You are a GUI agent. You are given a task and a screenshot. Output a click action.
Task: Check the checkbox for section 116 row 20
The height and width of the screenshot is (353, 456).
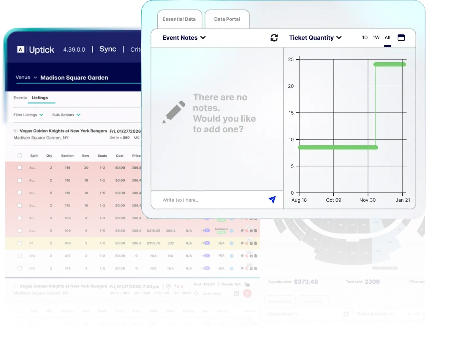click(x=20, y=168)
